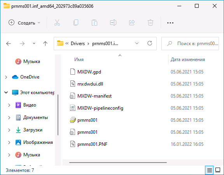Sort by the Имя column header
This screenshot has height=175, width=224.
[x=79, y=59]
